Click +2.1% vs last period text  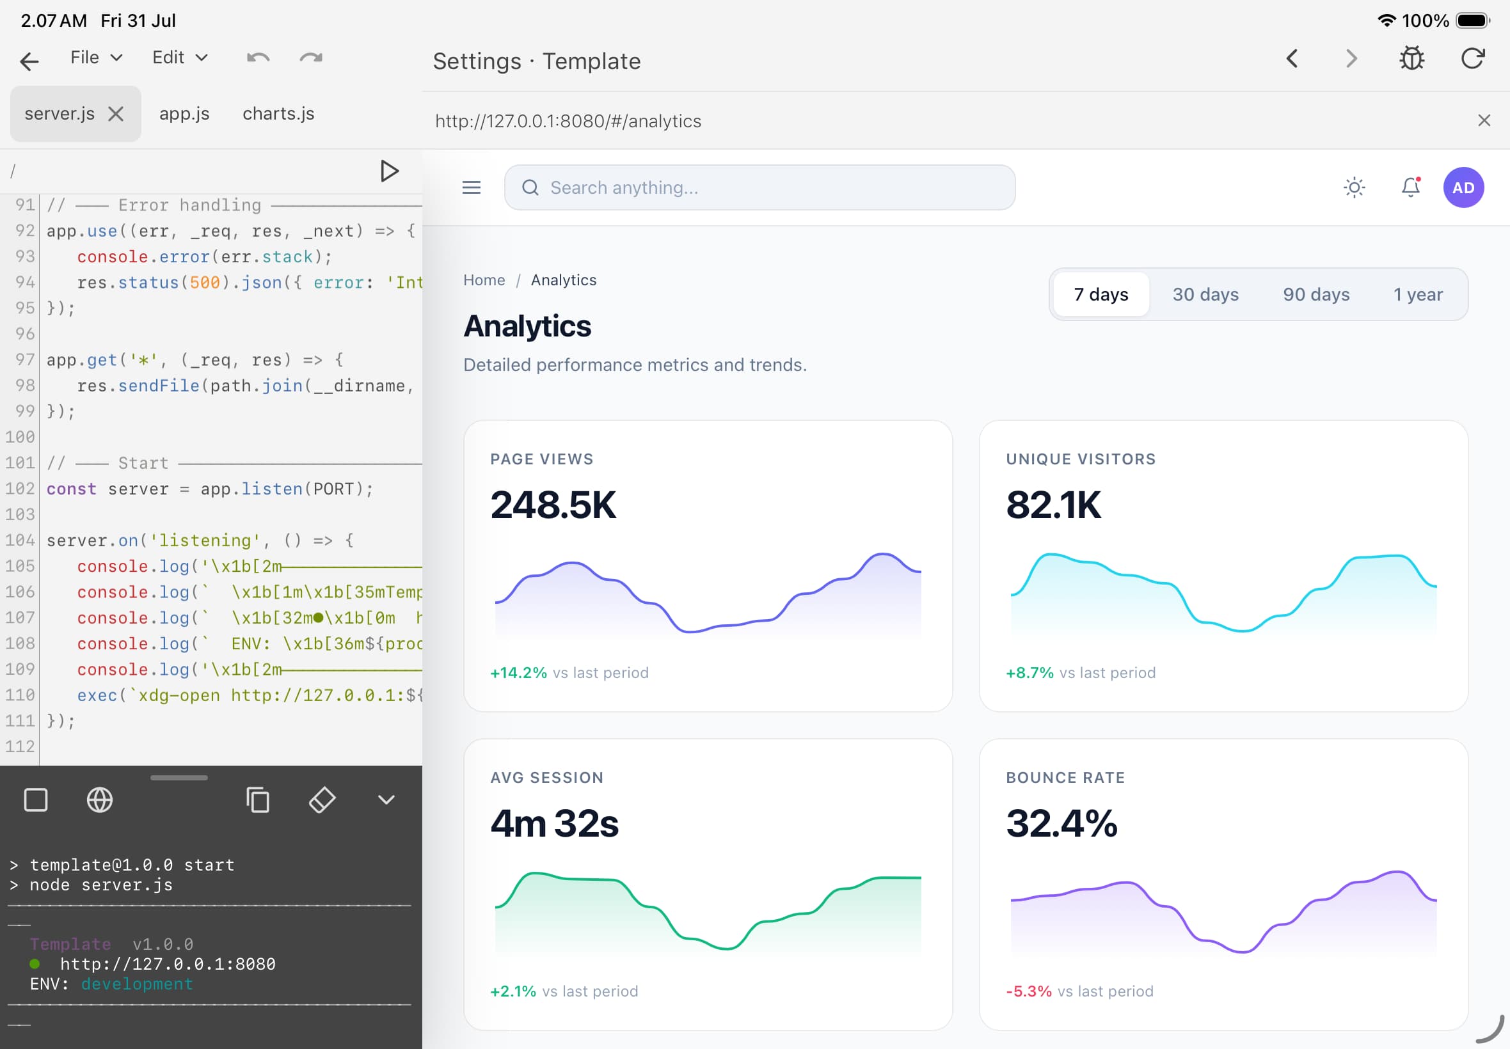click(564, 991)
